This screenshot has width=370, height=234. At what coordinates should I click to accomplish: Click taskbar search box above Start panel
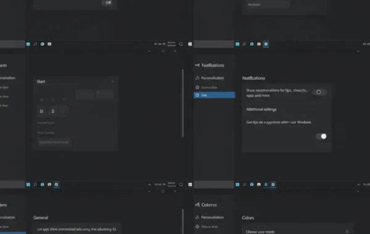point(12,44)
